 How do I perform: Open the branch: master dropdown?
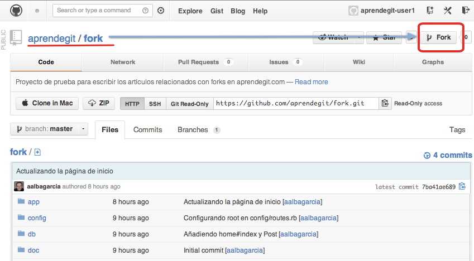pos(49,129)
